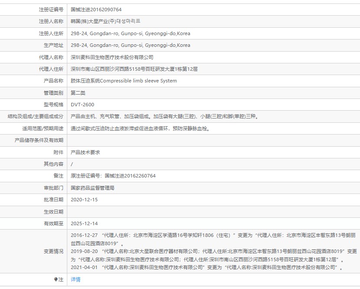Select management class value 第二类

[78, 93]
